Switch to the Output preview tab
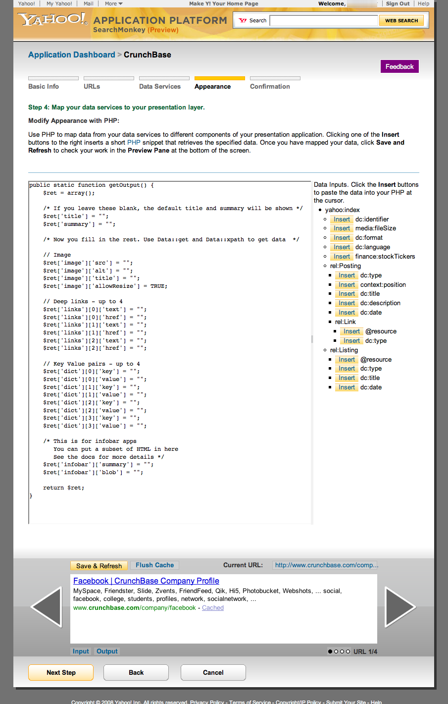This screenshot has height=704, width=448. 107,651
